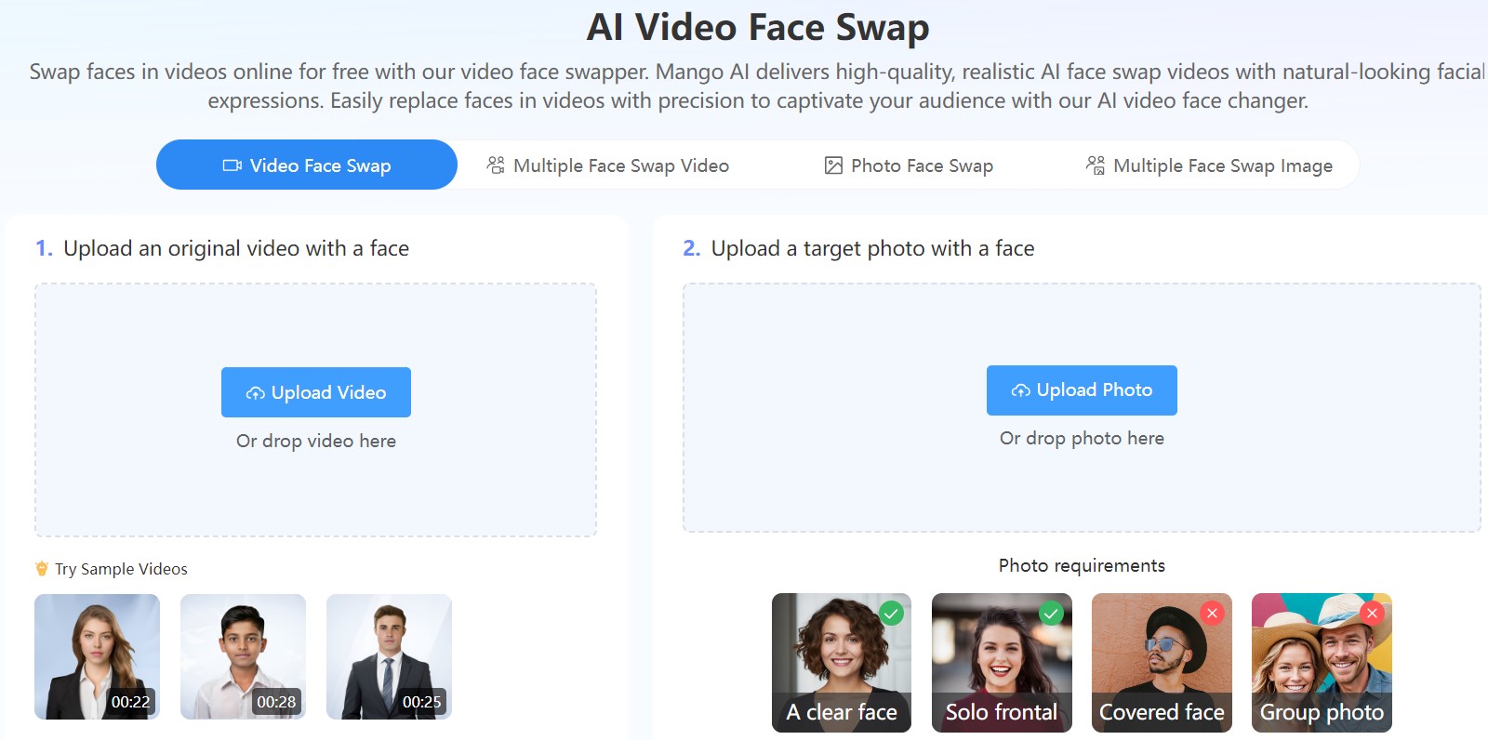Viewport: 1488px width, 740px height.
Task: Click the video camera icon in Video Face Swap
Action: click(x=232, y=165)
